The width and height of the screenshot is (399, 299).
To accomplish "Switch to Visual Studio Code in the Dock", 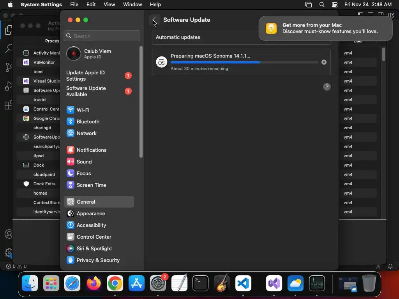I will tap(243, 283).
